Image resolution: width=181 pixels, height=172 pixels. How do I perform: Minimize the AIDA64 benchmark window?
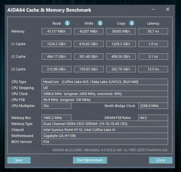153,10
